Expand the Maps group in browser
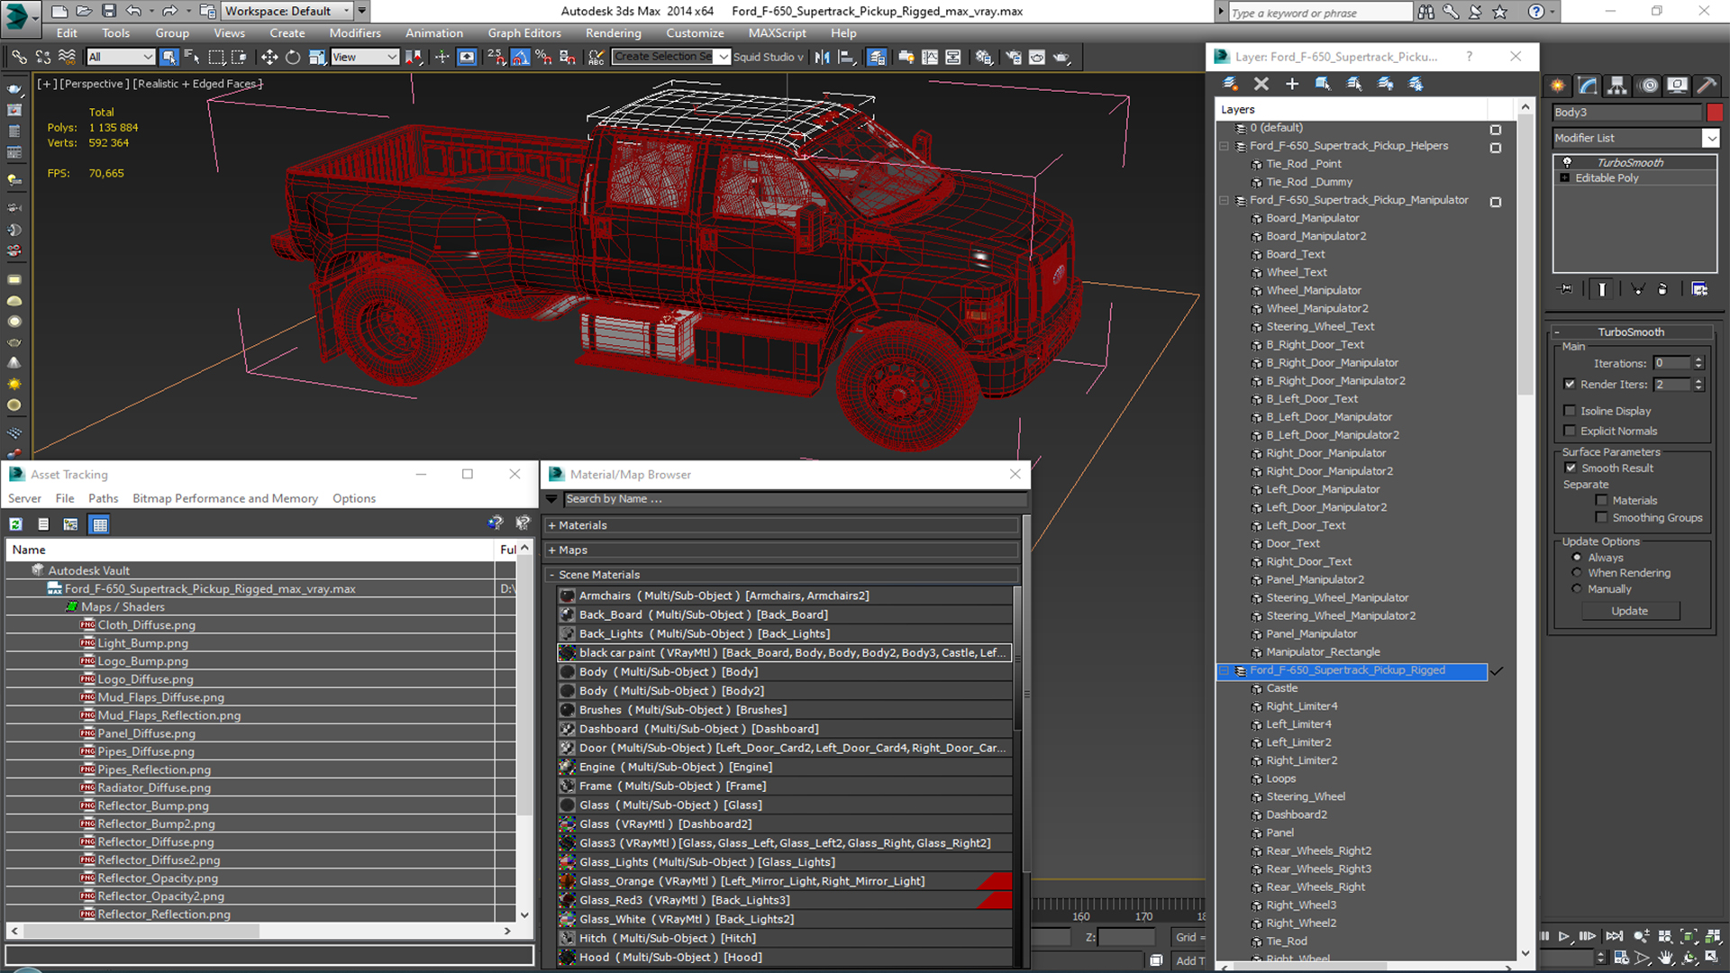The image size is (1730, 973). click(x=551, y=550)
